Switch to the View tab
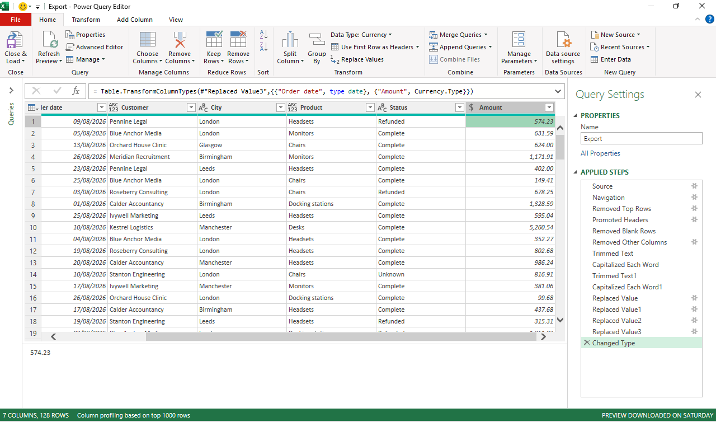716x422 pixels. pos(176,20)
